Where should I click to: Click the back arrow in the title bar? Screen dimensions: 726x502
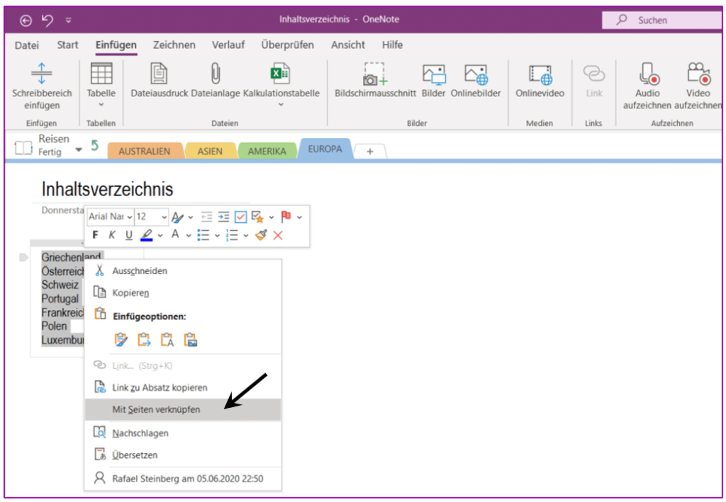(x=26, y=20)
